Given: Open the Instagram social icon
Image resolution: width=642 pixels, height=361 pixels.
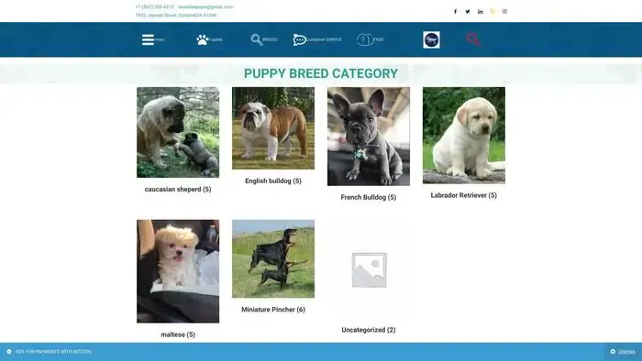Looking at the screenshot, I should [504, 11].
